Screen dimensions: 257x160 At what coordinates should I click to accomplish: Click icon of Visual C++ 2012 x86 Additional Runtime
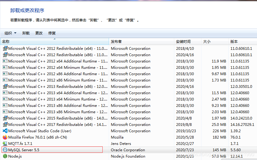pyautogui.click(x=5, y=74)
